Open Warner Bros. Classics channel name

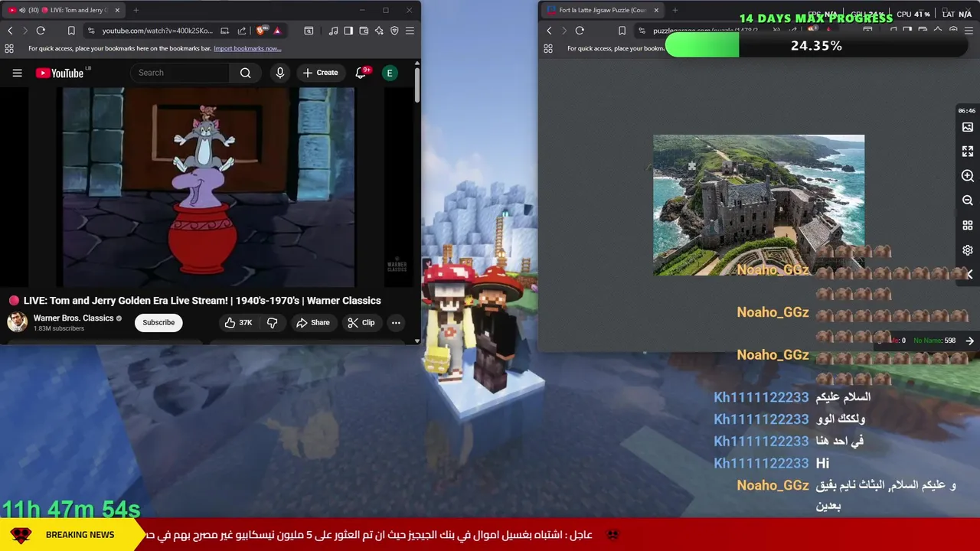(73, 318)
